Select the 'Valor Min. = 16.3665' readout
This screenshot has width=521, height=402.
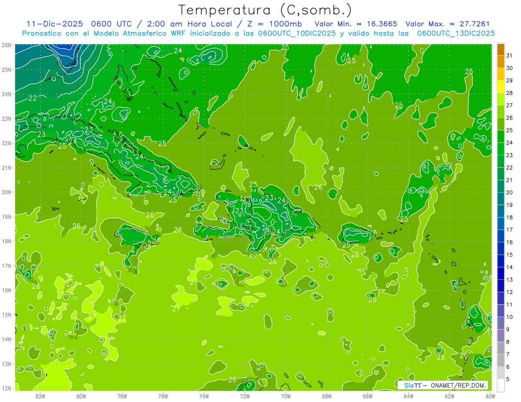pyautogui.click(x=356, y=24)
